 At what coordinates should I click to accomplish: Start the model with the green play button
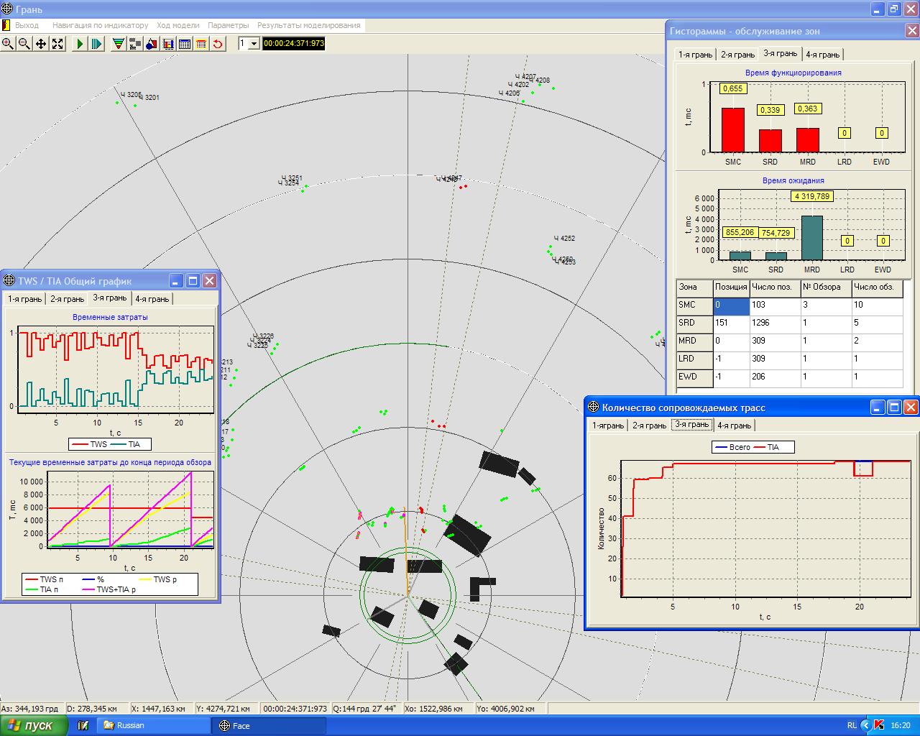[x=80, y=44]
